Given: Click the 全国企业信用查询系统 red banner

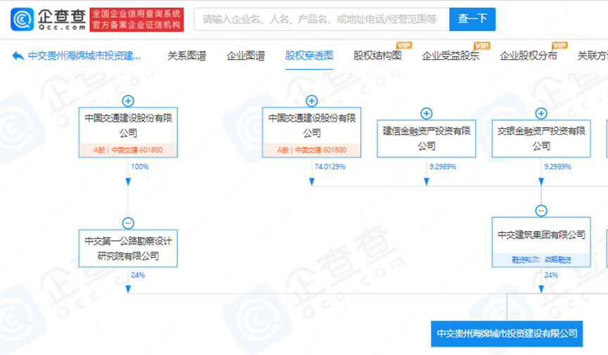Looking at the screenshot, I should (x=136, y=20).
